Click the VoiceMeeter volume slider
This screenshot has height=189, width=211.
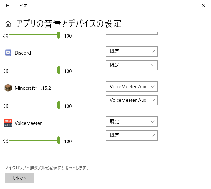(x=35, y=140)
